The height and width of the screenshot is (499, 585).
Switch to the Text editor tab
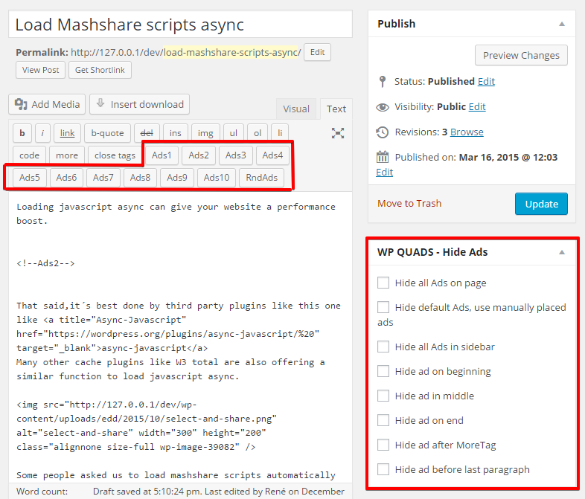point(336,109)
